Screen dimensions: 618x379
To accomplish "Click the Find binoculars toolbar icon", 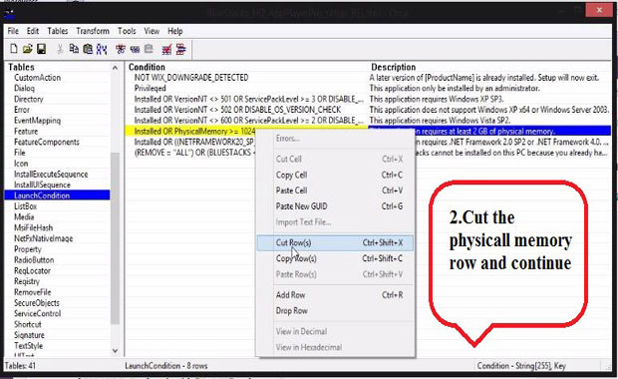I will 102,49.
